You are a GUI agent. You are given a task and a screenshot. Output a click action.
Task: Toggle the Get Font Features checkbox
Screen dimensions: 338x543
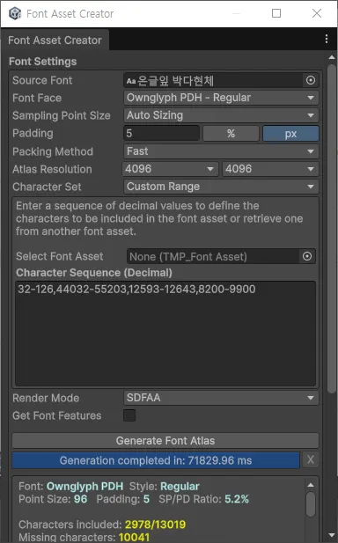[x=129, y=415]
